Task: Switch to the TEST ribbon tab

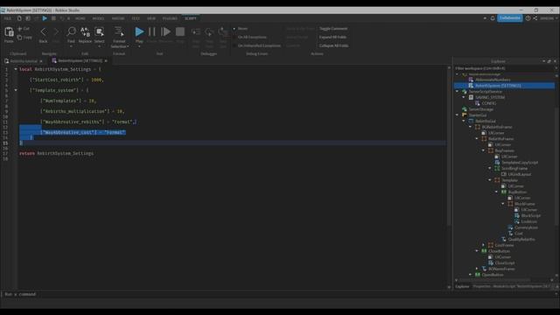Action: pos(136,18)
